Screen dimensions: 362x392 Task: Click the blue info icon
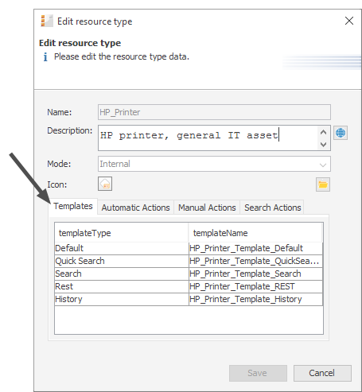point(45,57)
